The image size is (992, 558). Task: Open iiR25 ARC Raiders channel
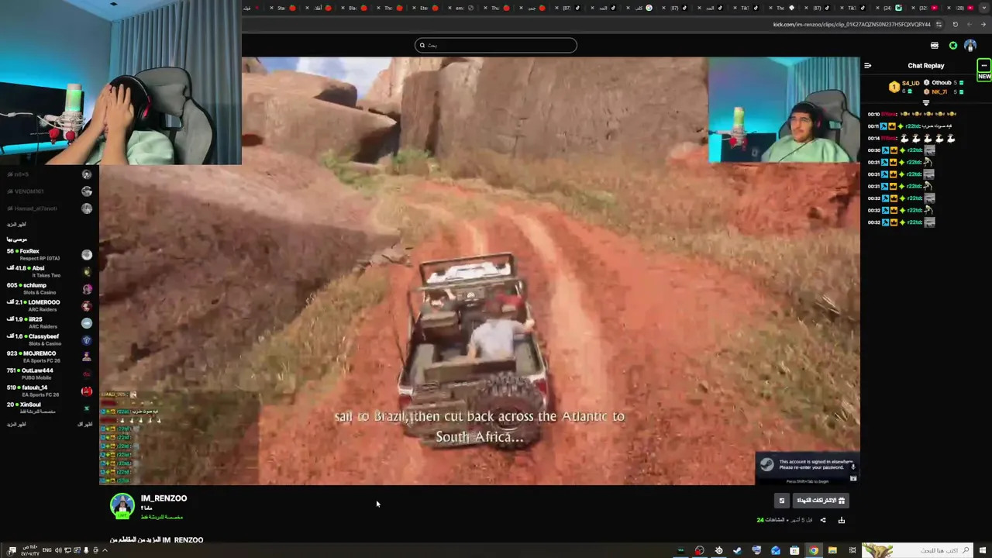click(48, 322)
